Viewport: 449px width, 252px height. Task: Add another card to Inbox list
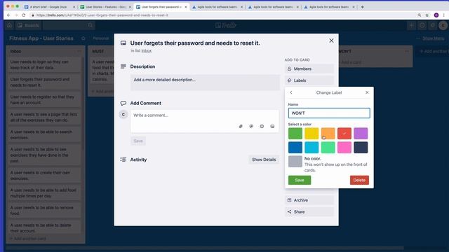(x=28, y=239)
